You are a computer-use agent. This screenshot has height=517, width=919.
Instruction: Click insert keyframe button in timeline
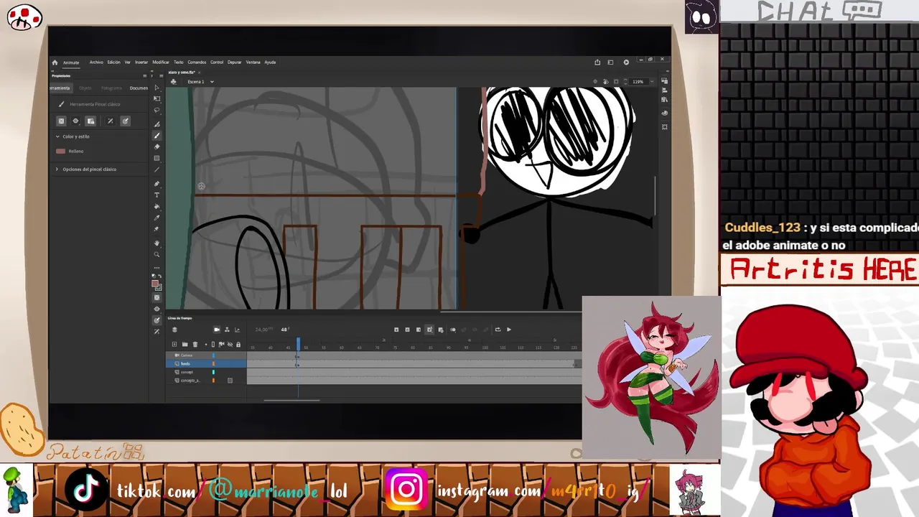point(396,330)
